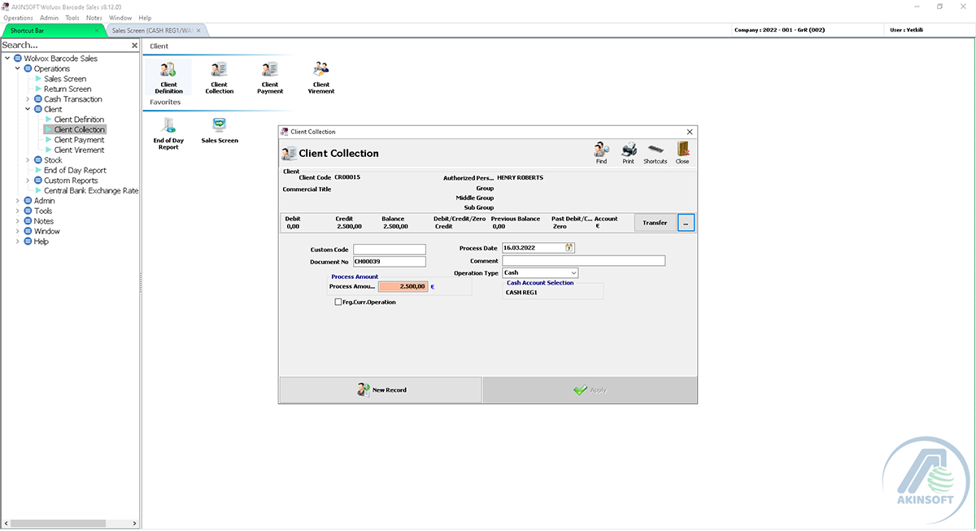
Task: Click New Record button
Action: (x=381, y=390)
